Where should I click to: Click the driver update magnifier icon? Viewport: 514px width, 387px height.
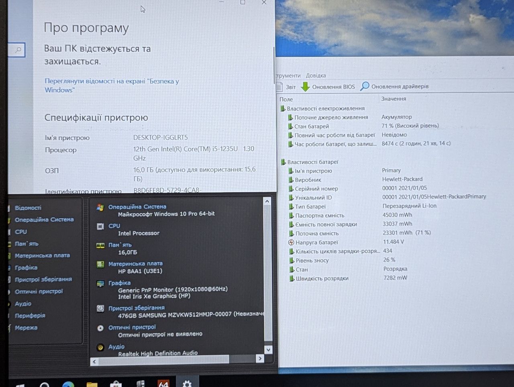coord(365,86)
